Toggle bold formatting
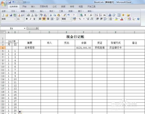Viewport: 145px width, 114px height. point(27,19)
